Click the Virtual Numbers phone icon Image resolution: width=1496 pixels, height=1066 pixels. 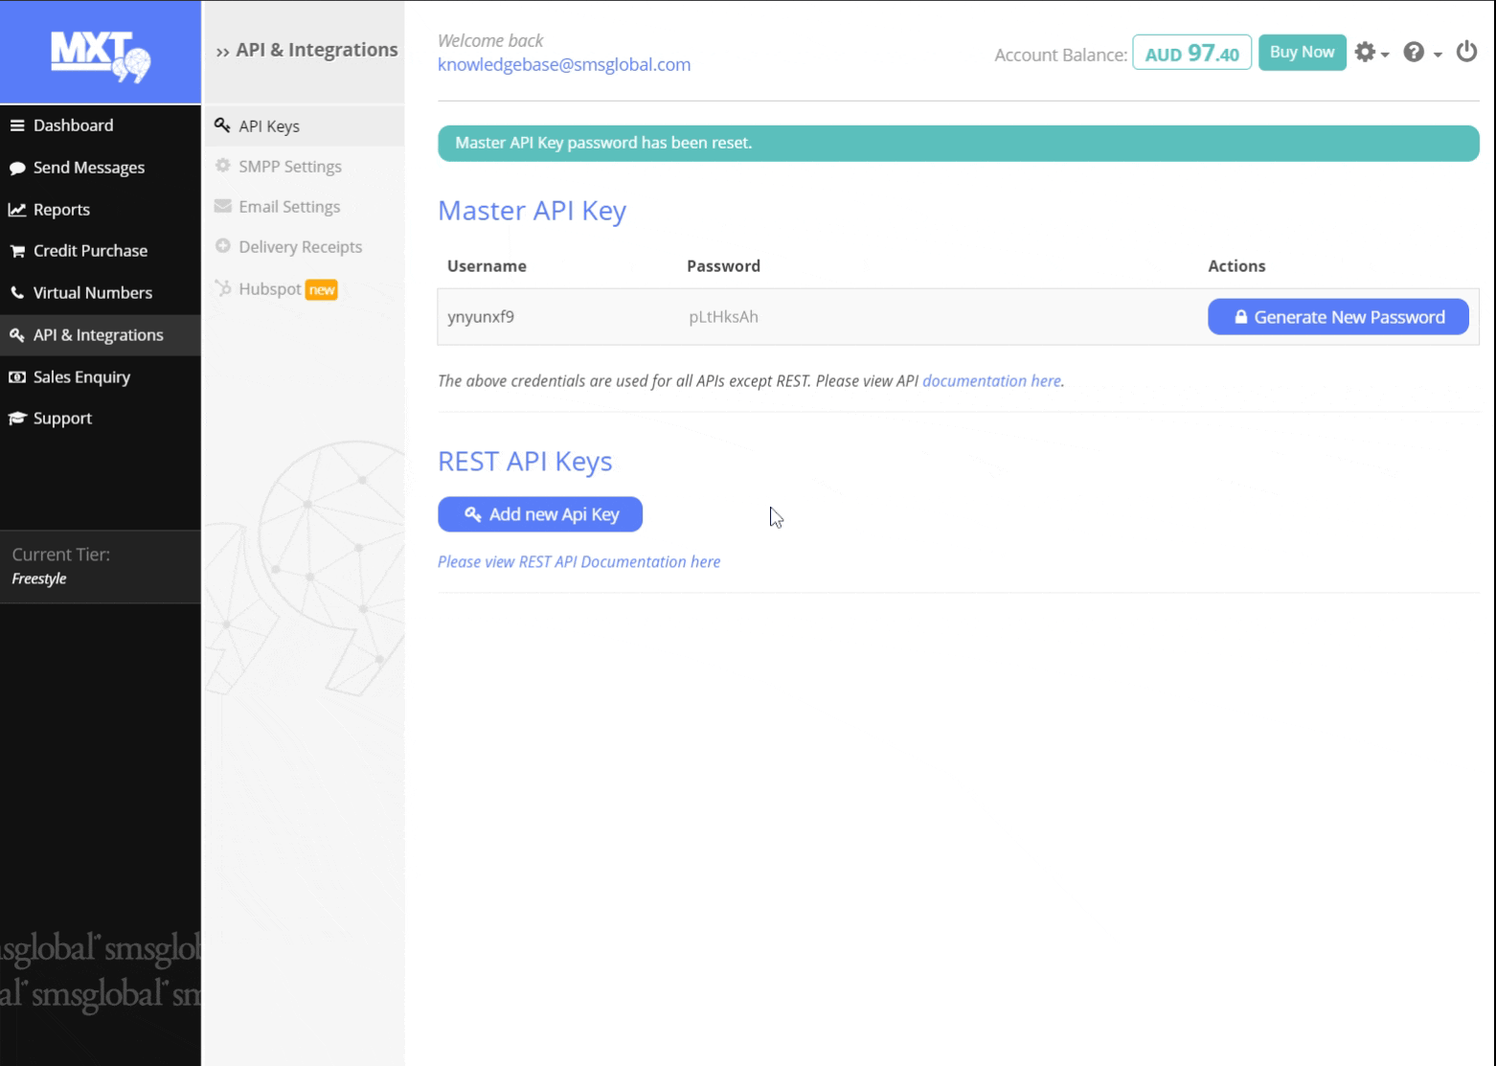[17, 293]
